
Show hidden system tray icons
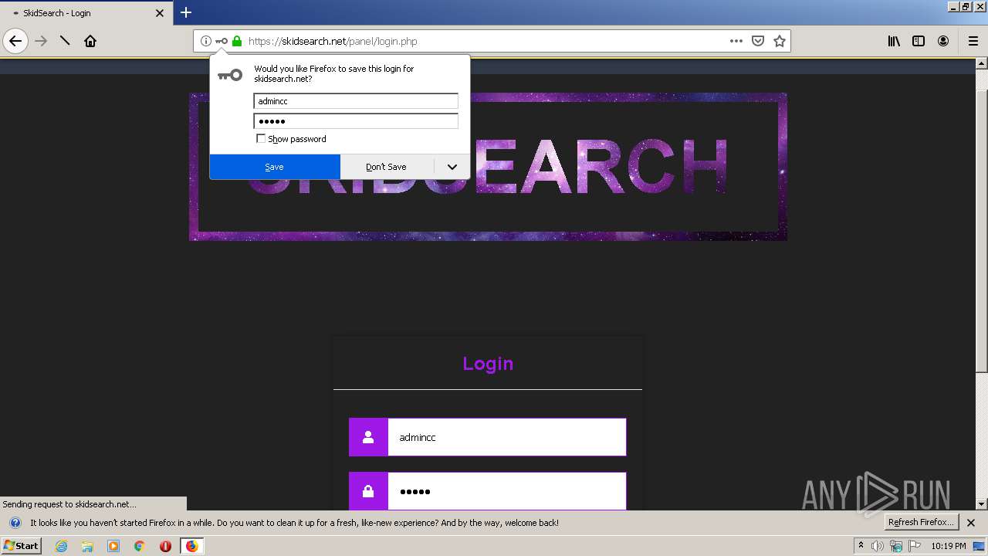click(861, 546)
